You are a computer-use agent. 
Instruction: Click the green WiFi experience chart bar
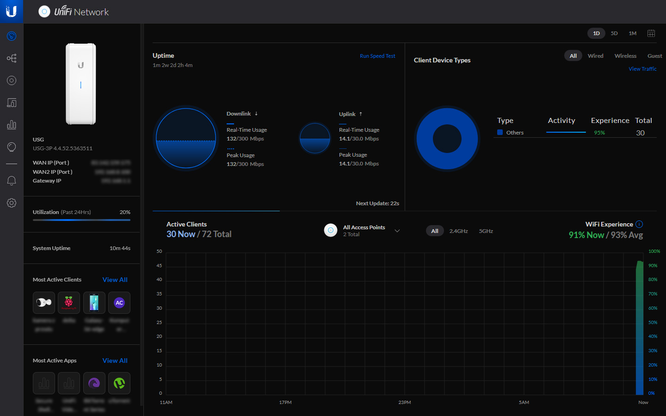[640, 328]
